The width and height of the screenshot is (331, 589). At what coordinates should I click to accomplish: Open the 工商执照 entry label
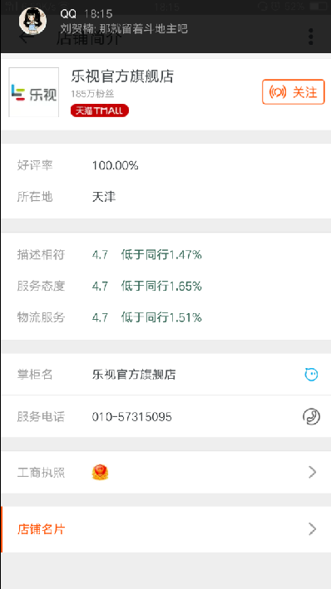coord(41,473)
